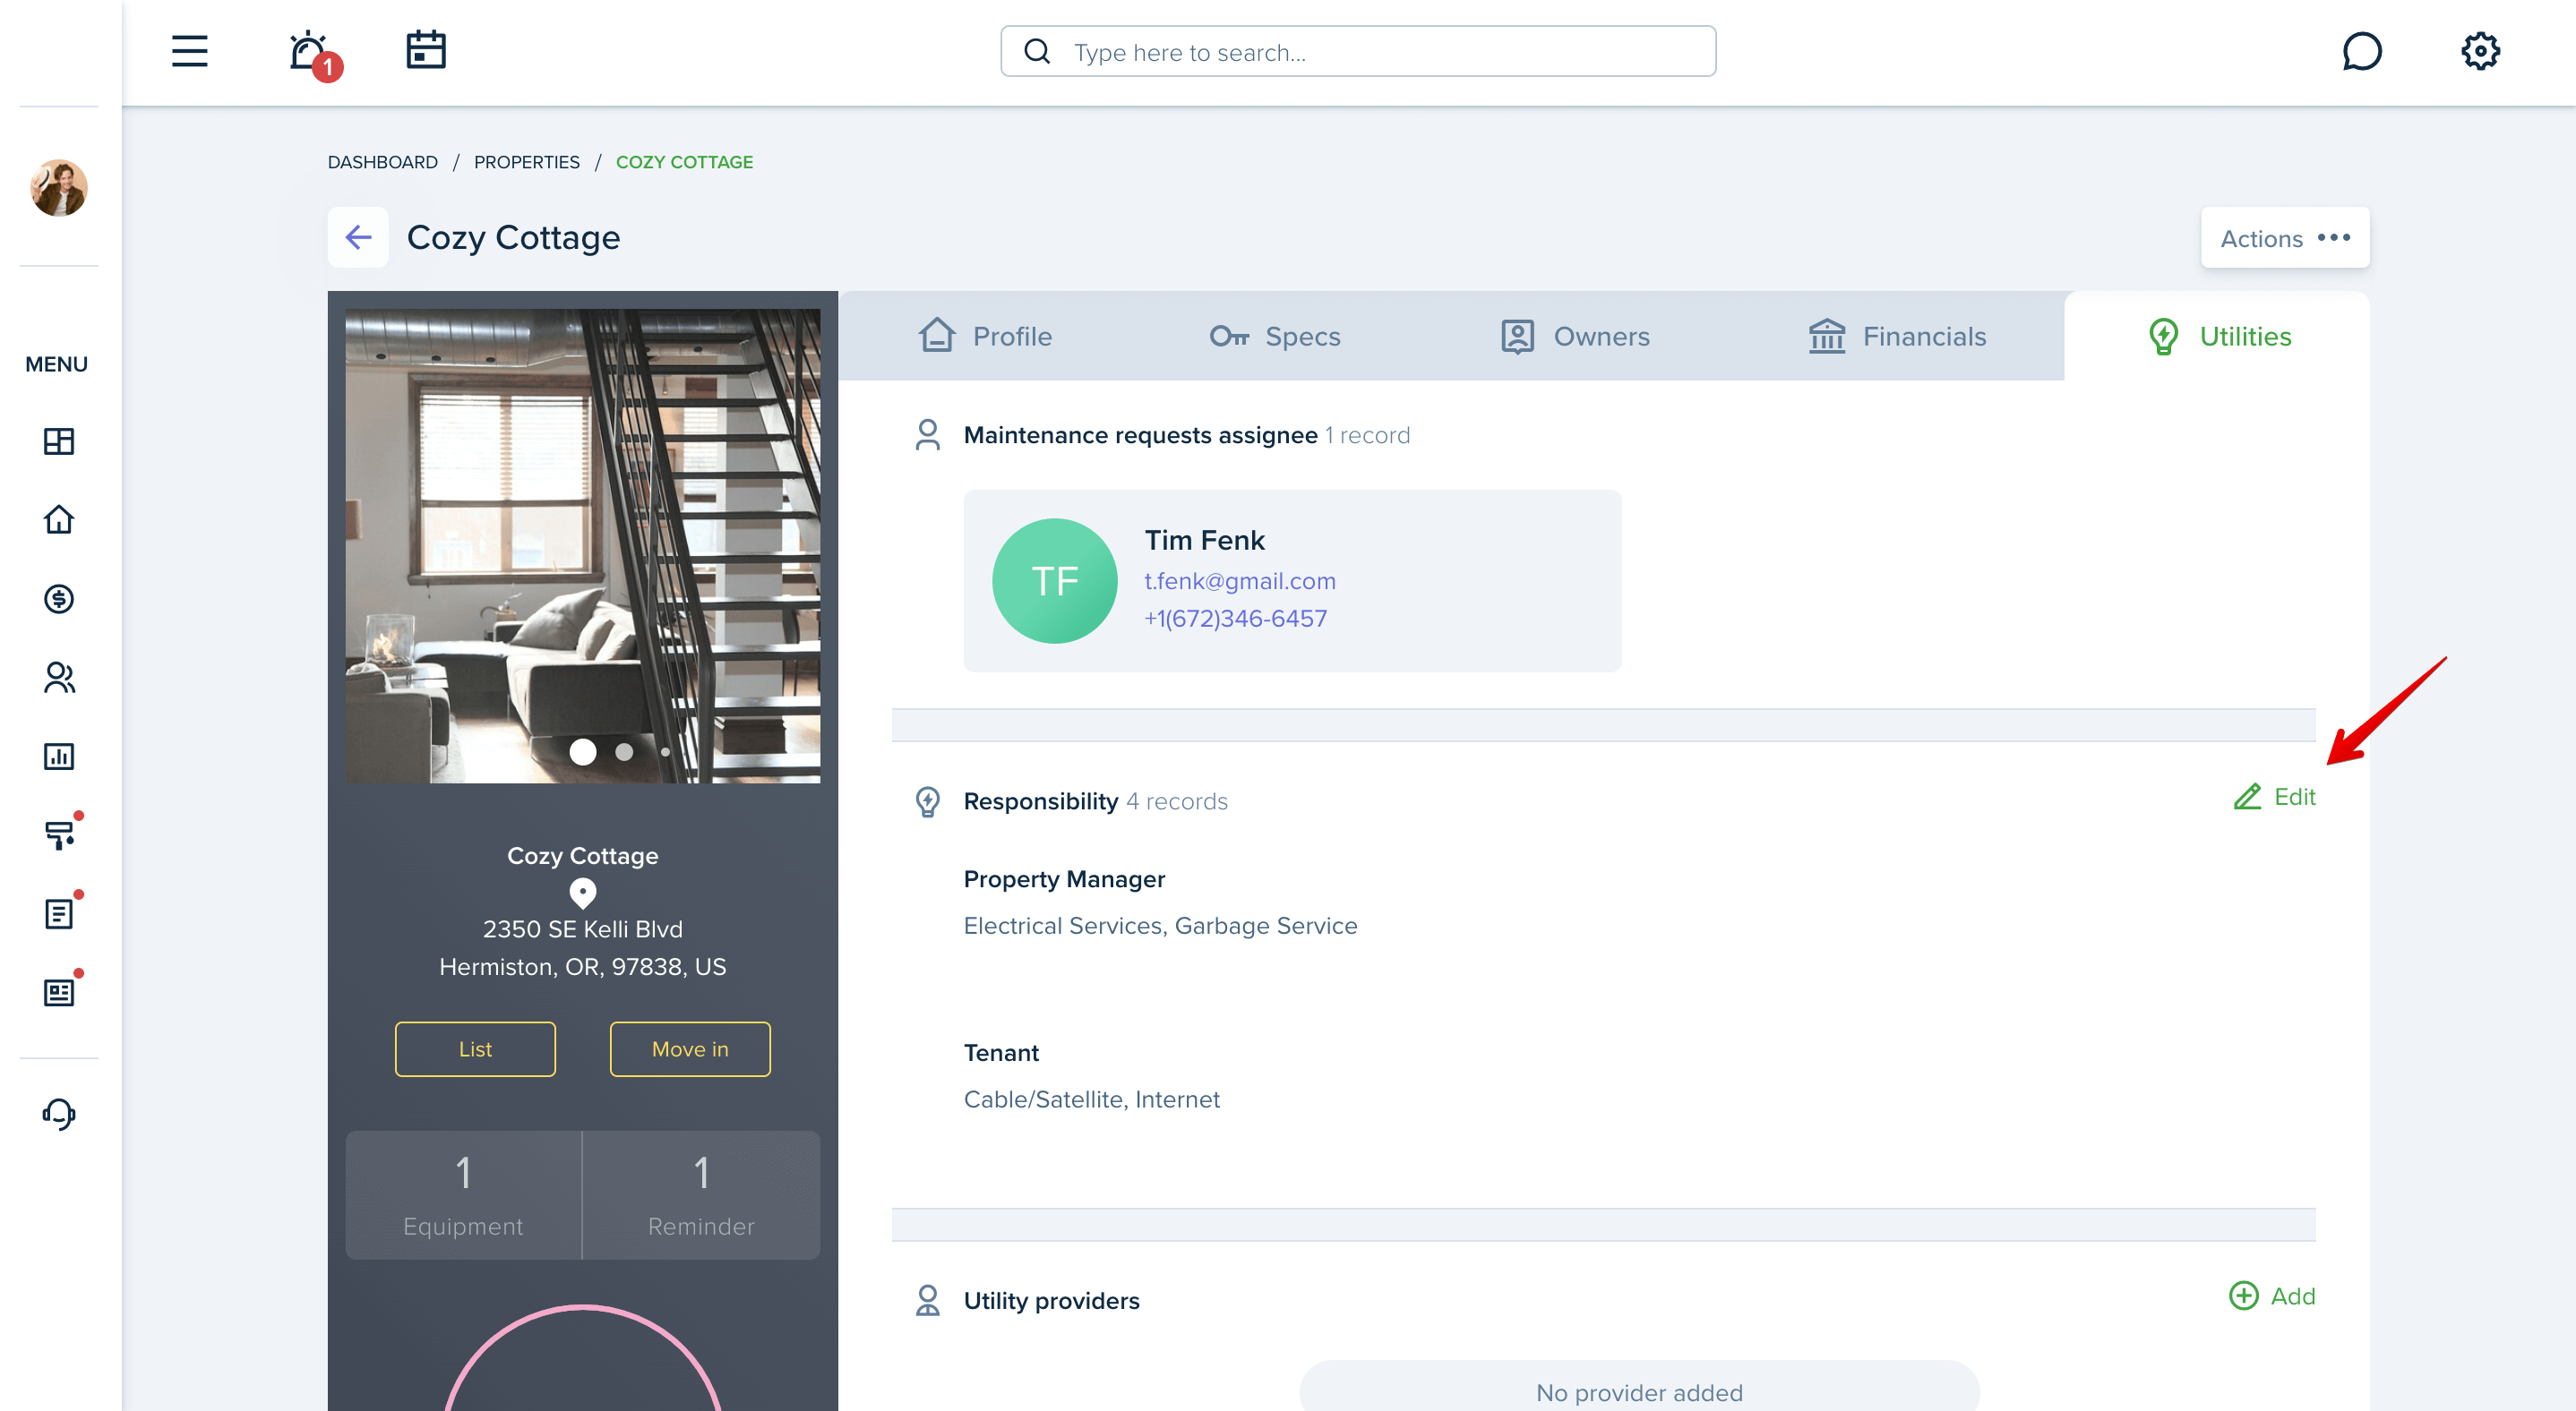Viewport: 2576px width, 1411px height.
Task: Click the map pin location icon
Action: click(583, 893)
